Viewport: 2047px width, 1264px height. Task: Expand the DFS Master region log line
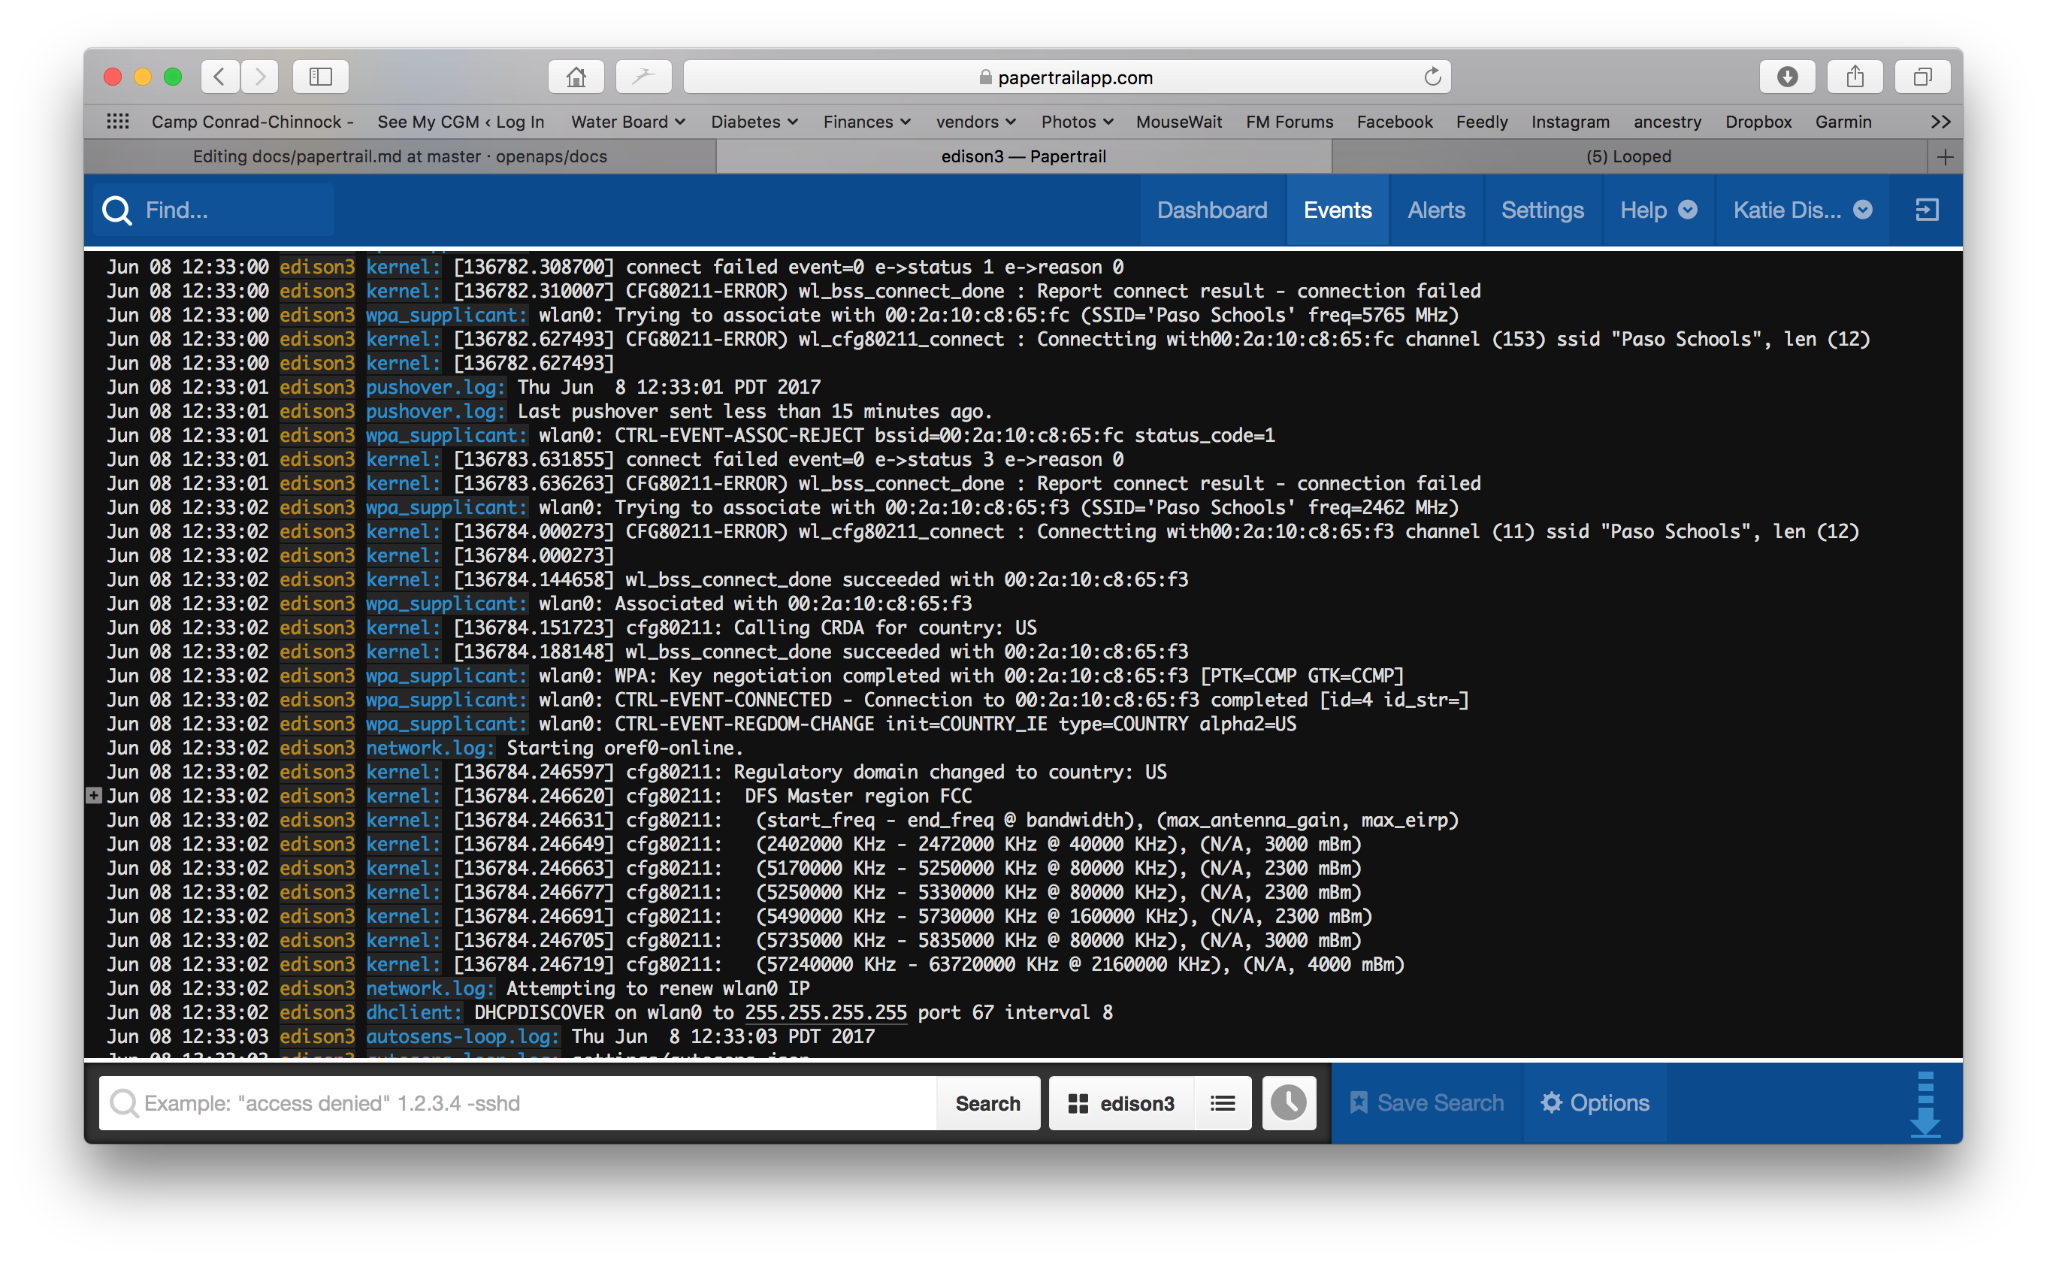click(x=94, y=796)
